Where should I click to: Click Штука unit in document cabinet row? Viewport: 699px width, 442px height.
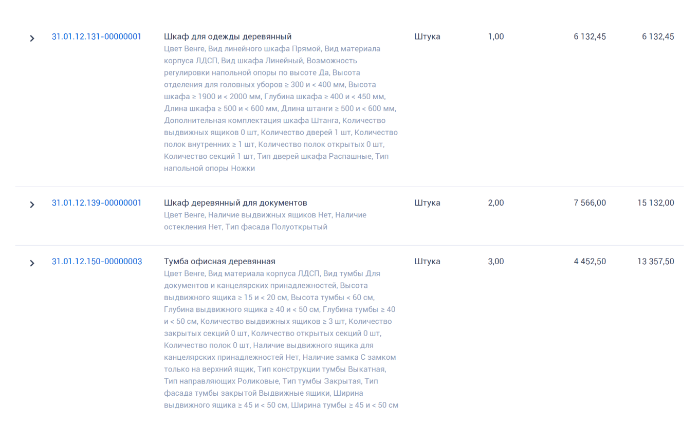(427, 202)
